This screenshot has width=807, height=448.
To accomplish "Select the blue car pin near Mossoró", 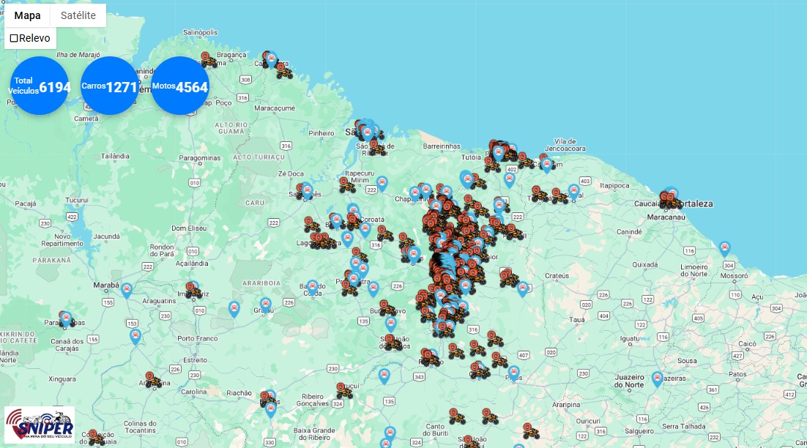I will tap(724, 247).
